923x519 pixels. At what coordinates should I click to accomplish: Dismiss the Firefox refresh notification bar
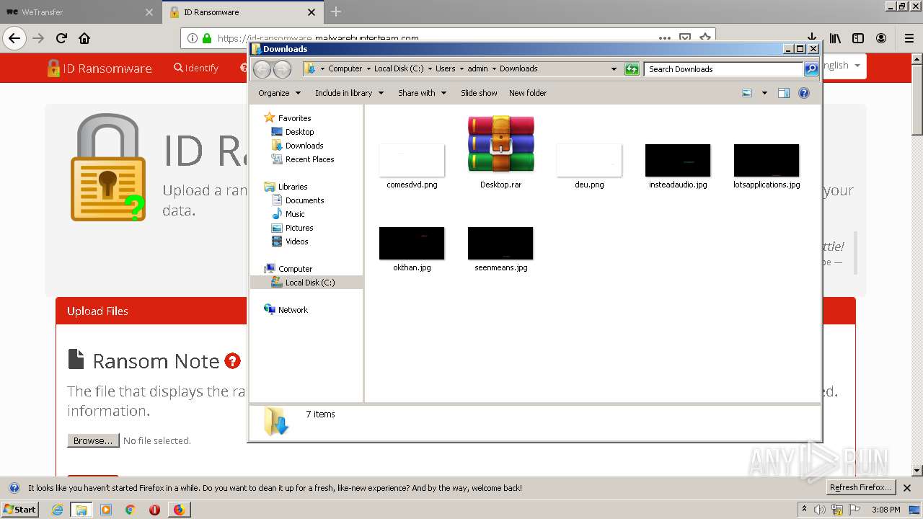point(907,488)
